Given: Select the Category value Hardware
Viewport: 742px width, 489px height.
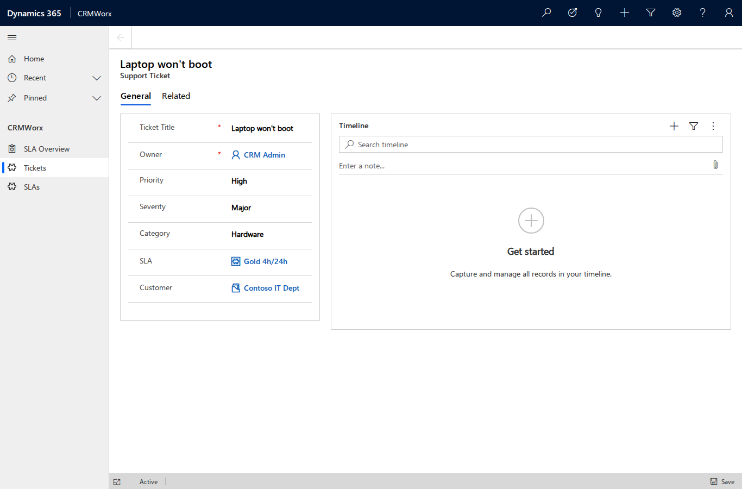Looking at the screenshot, I should [247, 234].
